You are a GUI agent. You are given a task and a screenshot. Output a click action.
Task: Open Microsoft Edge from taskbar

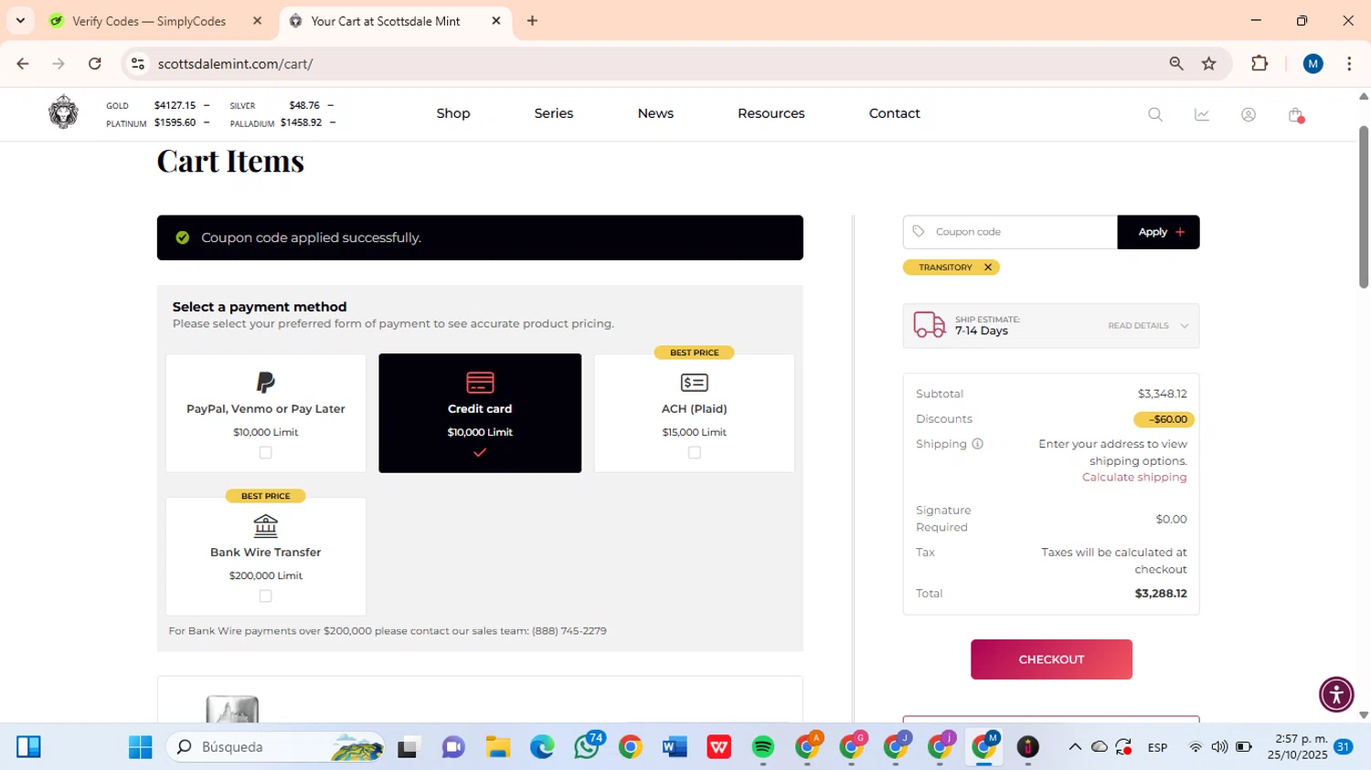(x=542, y=747)
